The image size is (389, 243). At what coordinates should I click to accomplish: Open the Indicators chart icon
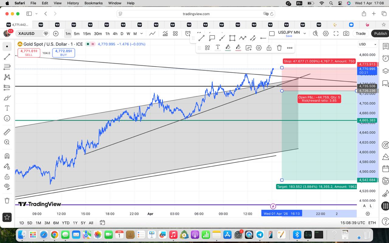(165, 33)
